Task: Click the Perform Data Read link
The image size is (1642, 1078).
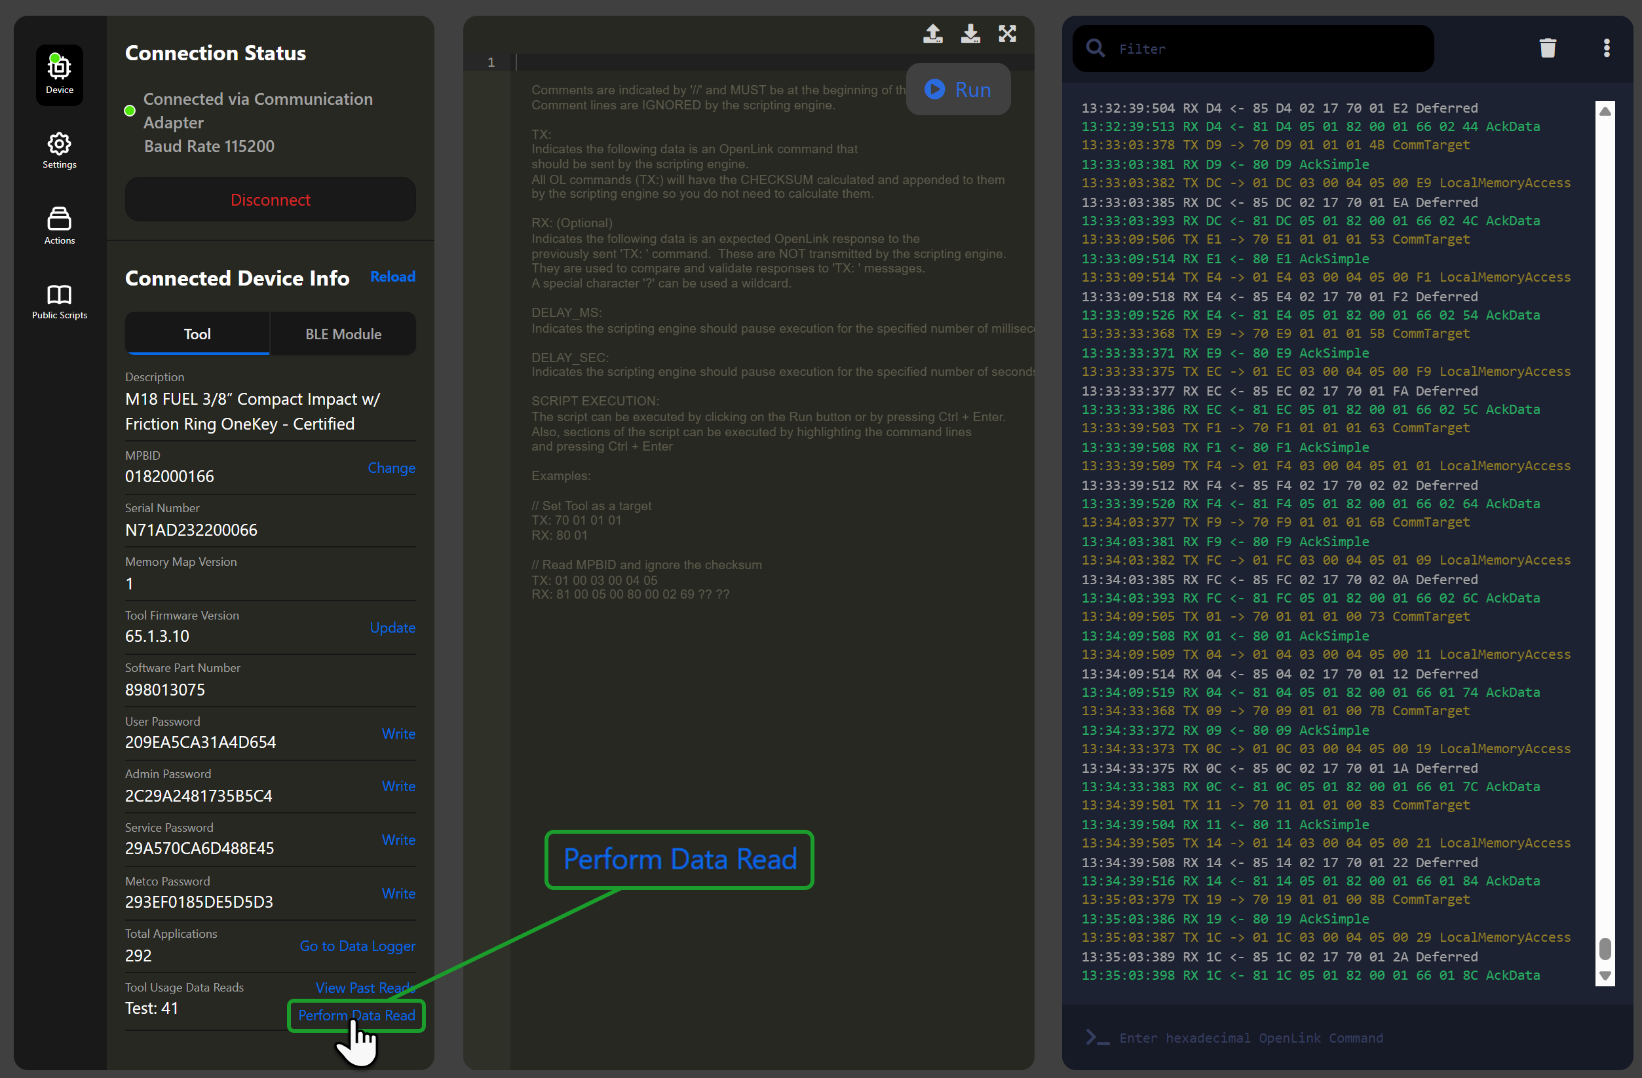Action: pyautogui.click(x=356, y=1015)
